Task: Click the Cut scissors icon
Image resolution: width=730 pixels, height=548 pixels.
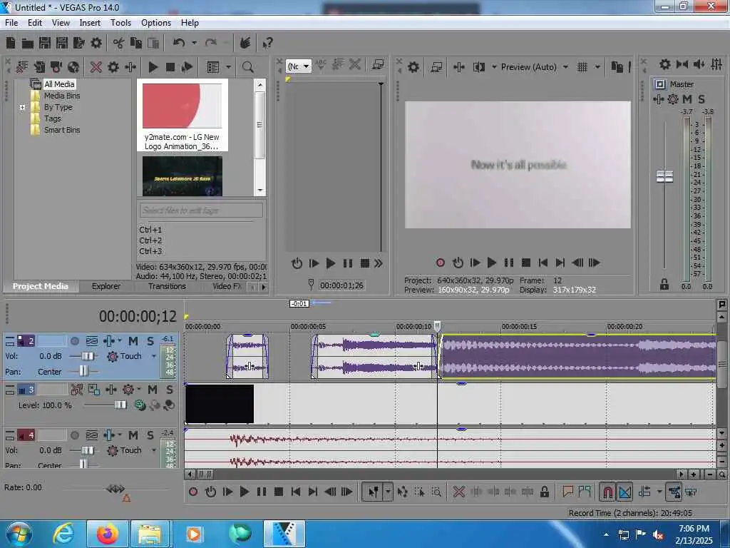Action: pyautogui.click(x=118, y=44)
